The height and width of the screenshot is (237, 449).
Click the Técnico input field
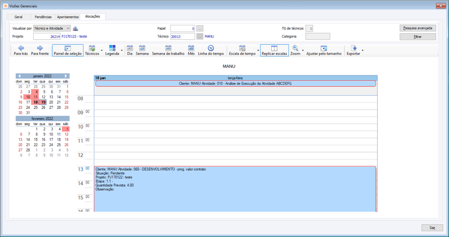[183, 37]
